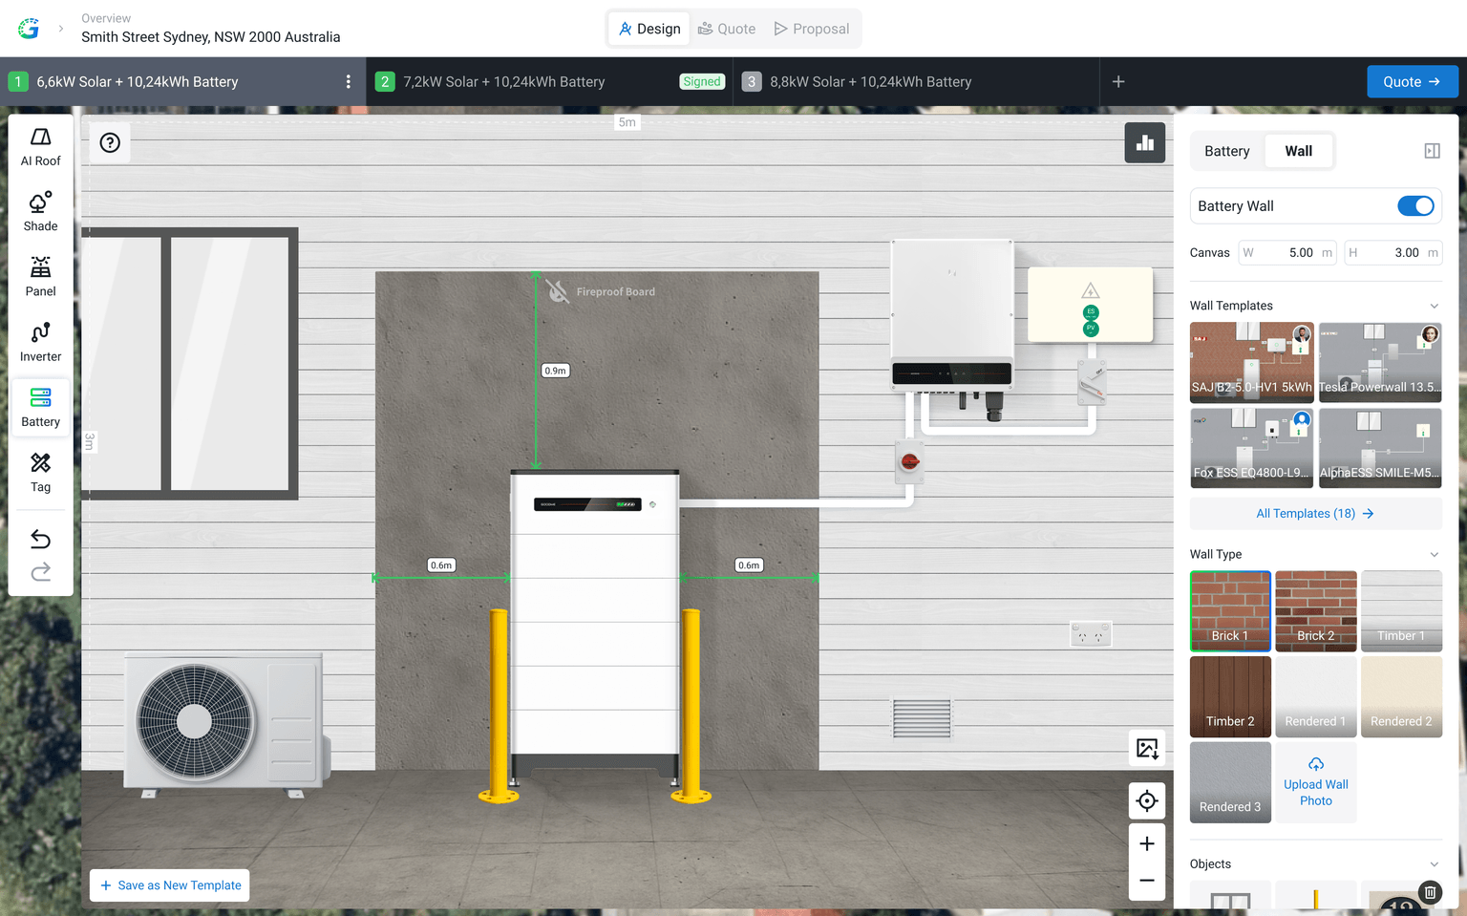This screenshot has height=916, width=1467.
Task: Open All Templates (18) link
Action: (1314, 514)
